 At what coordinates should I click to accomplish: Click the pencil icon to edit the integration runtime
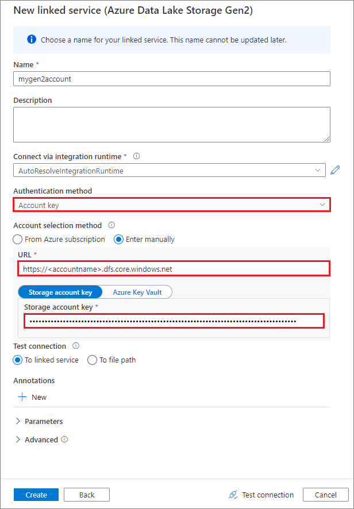[x=335, y=170]
